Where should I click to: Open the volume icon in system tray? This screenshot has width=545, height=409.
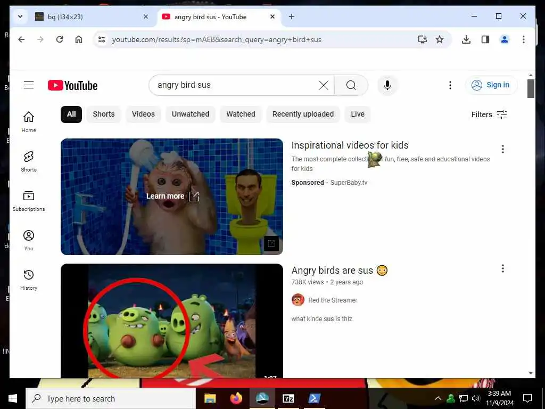(476, 398)
